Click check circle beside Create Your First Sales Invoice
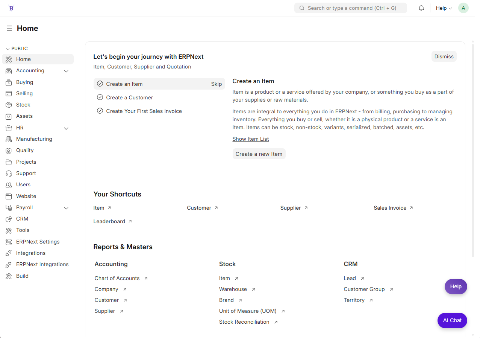 [x=100, y=111]
